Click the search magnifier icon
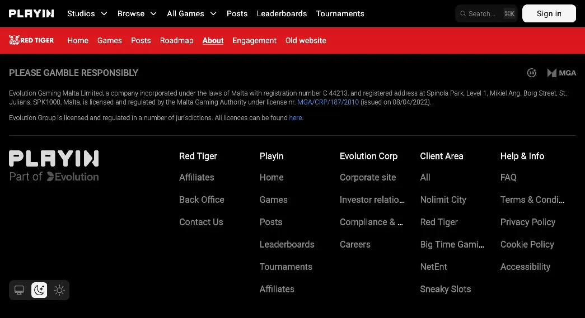The height and width of the screenshot is (318, 585). pos(462,13)
